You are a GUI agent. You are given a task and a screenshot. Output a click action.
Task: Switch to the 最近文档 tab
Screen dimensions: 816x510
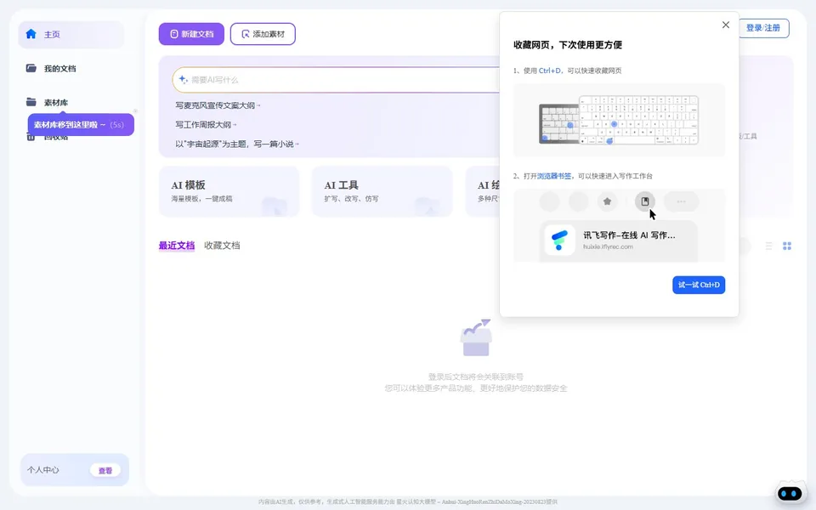point(177,246)
